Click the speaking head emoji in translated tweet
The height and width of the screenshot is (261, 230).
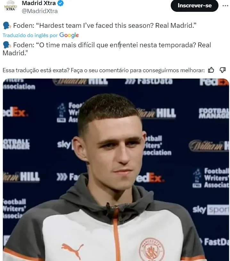(7, 45)
